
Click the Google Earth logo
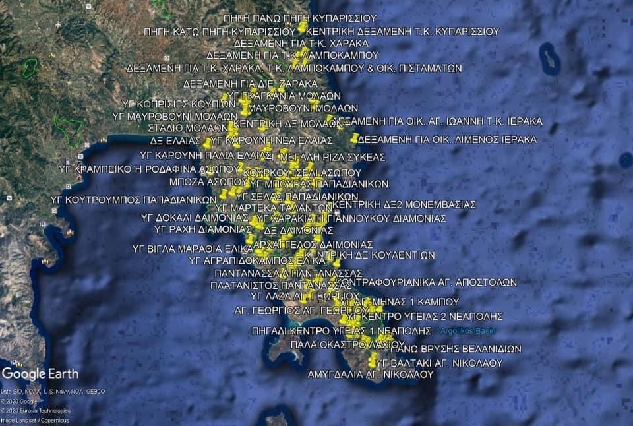pyautogui.click(x=40, y=374)
